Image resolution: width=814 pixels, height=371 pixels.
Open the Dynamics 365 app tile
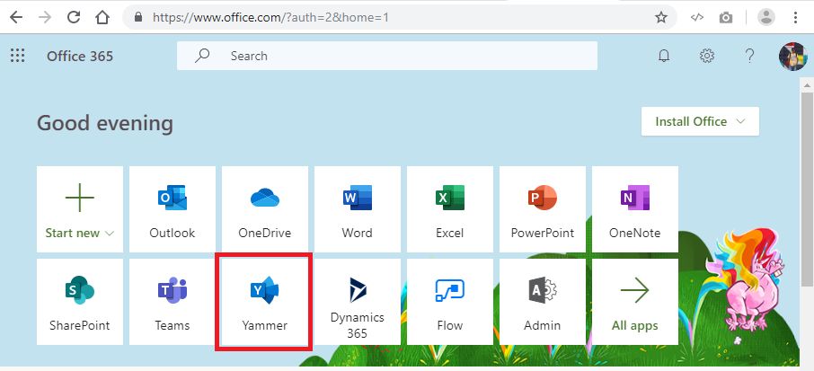pyautogui.click(x=358, y=302)
